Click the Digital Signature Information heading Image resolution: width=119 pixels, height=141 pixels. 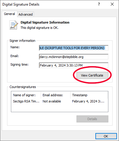point(45,22)
